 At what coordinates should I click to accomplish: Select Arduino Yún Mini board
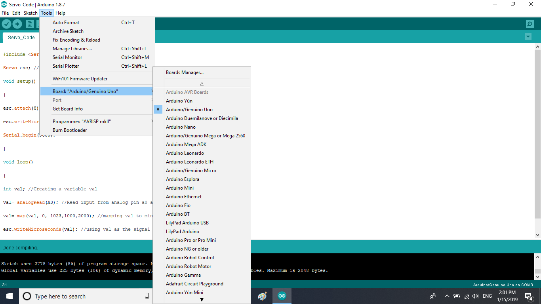[x=202, y=293]
